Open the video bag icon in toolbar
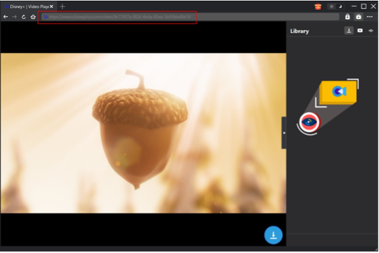The height and width of the screenshot is (253, 379). pos(359,16)
